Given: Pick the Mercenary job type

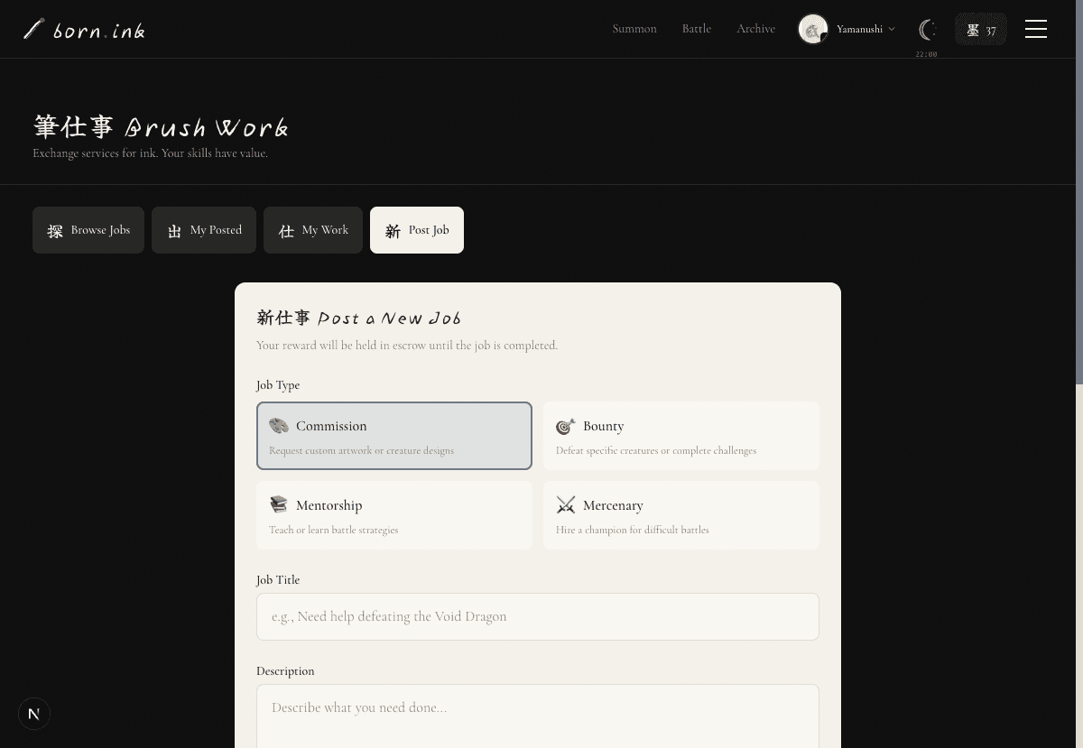Looking at the screenshot, I should 681,515.
